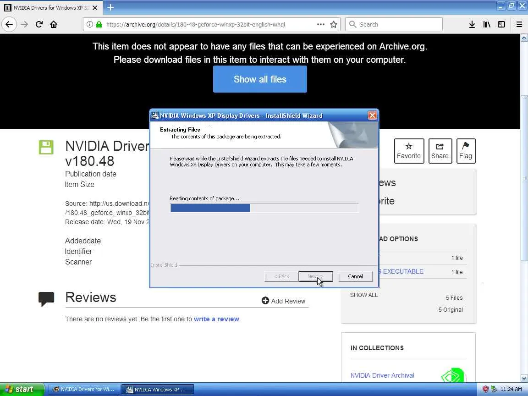
Task: Switch to NVIDIA Windows XP installer taskbar button
Action: [158, 389]
